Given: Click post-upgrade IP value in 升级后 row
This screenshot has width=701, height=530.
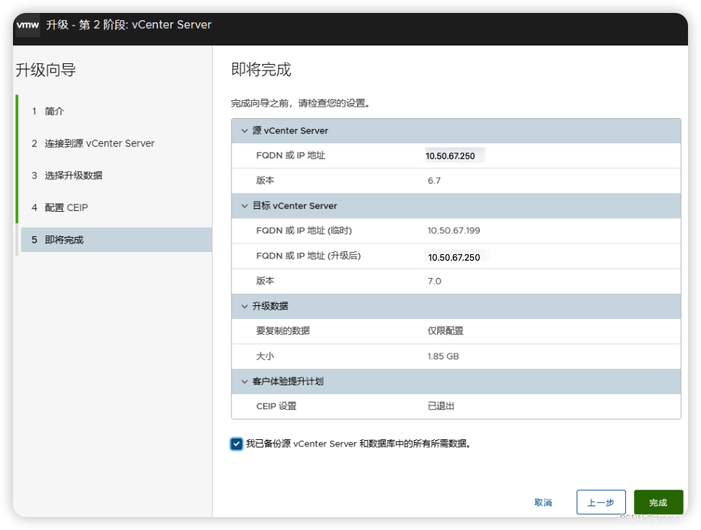Looking at the screenshot, I should [x=454, y=257].
